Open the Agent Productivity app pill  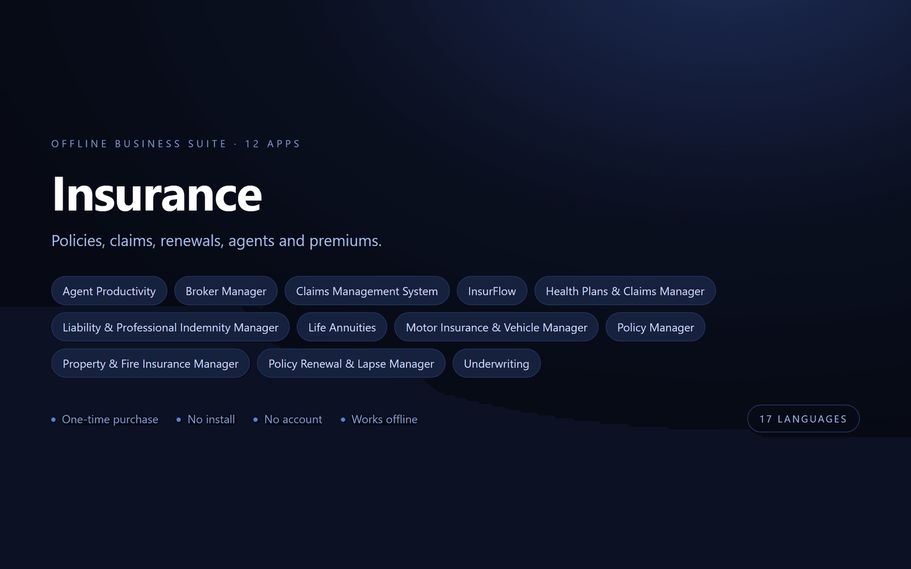pyautogui.click(x=109, y=291)
